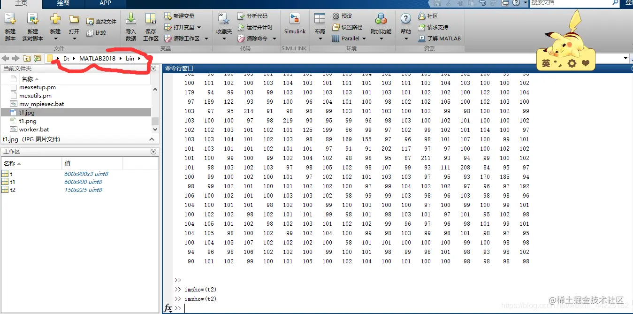Screen dimensions: 633x314
Task: Launch Simulink from the toolstrip
Action: pos(295,24)
